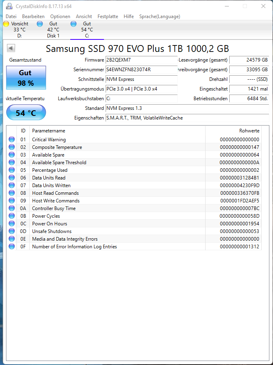
Task: Click status orb of Error Information Log Entries row
Action: pyautogui.click(x=12, y=246)
